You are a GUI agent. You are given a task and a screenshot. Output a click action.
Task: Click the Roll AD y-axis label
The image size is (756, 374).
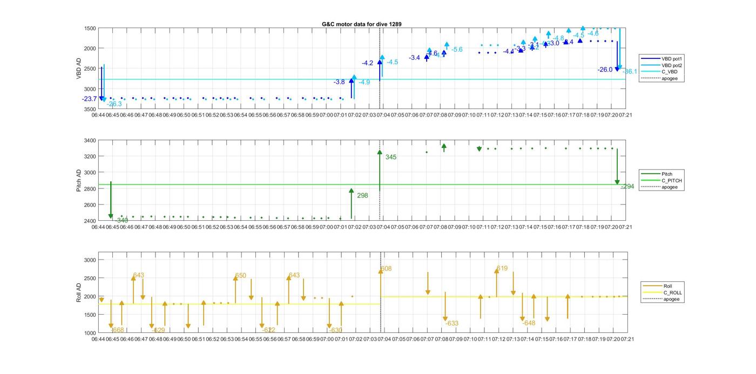[x=79, y=293]
